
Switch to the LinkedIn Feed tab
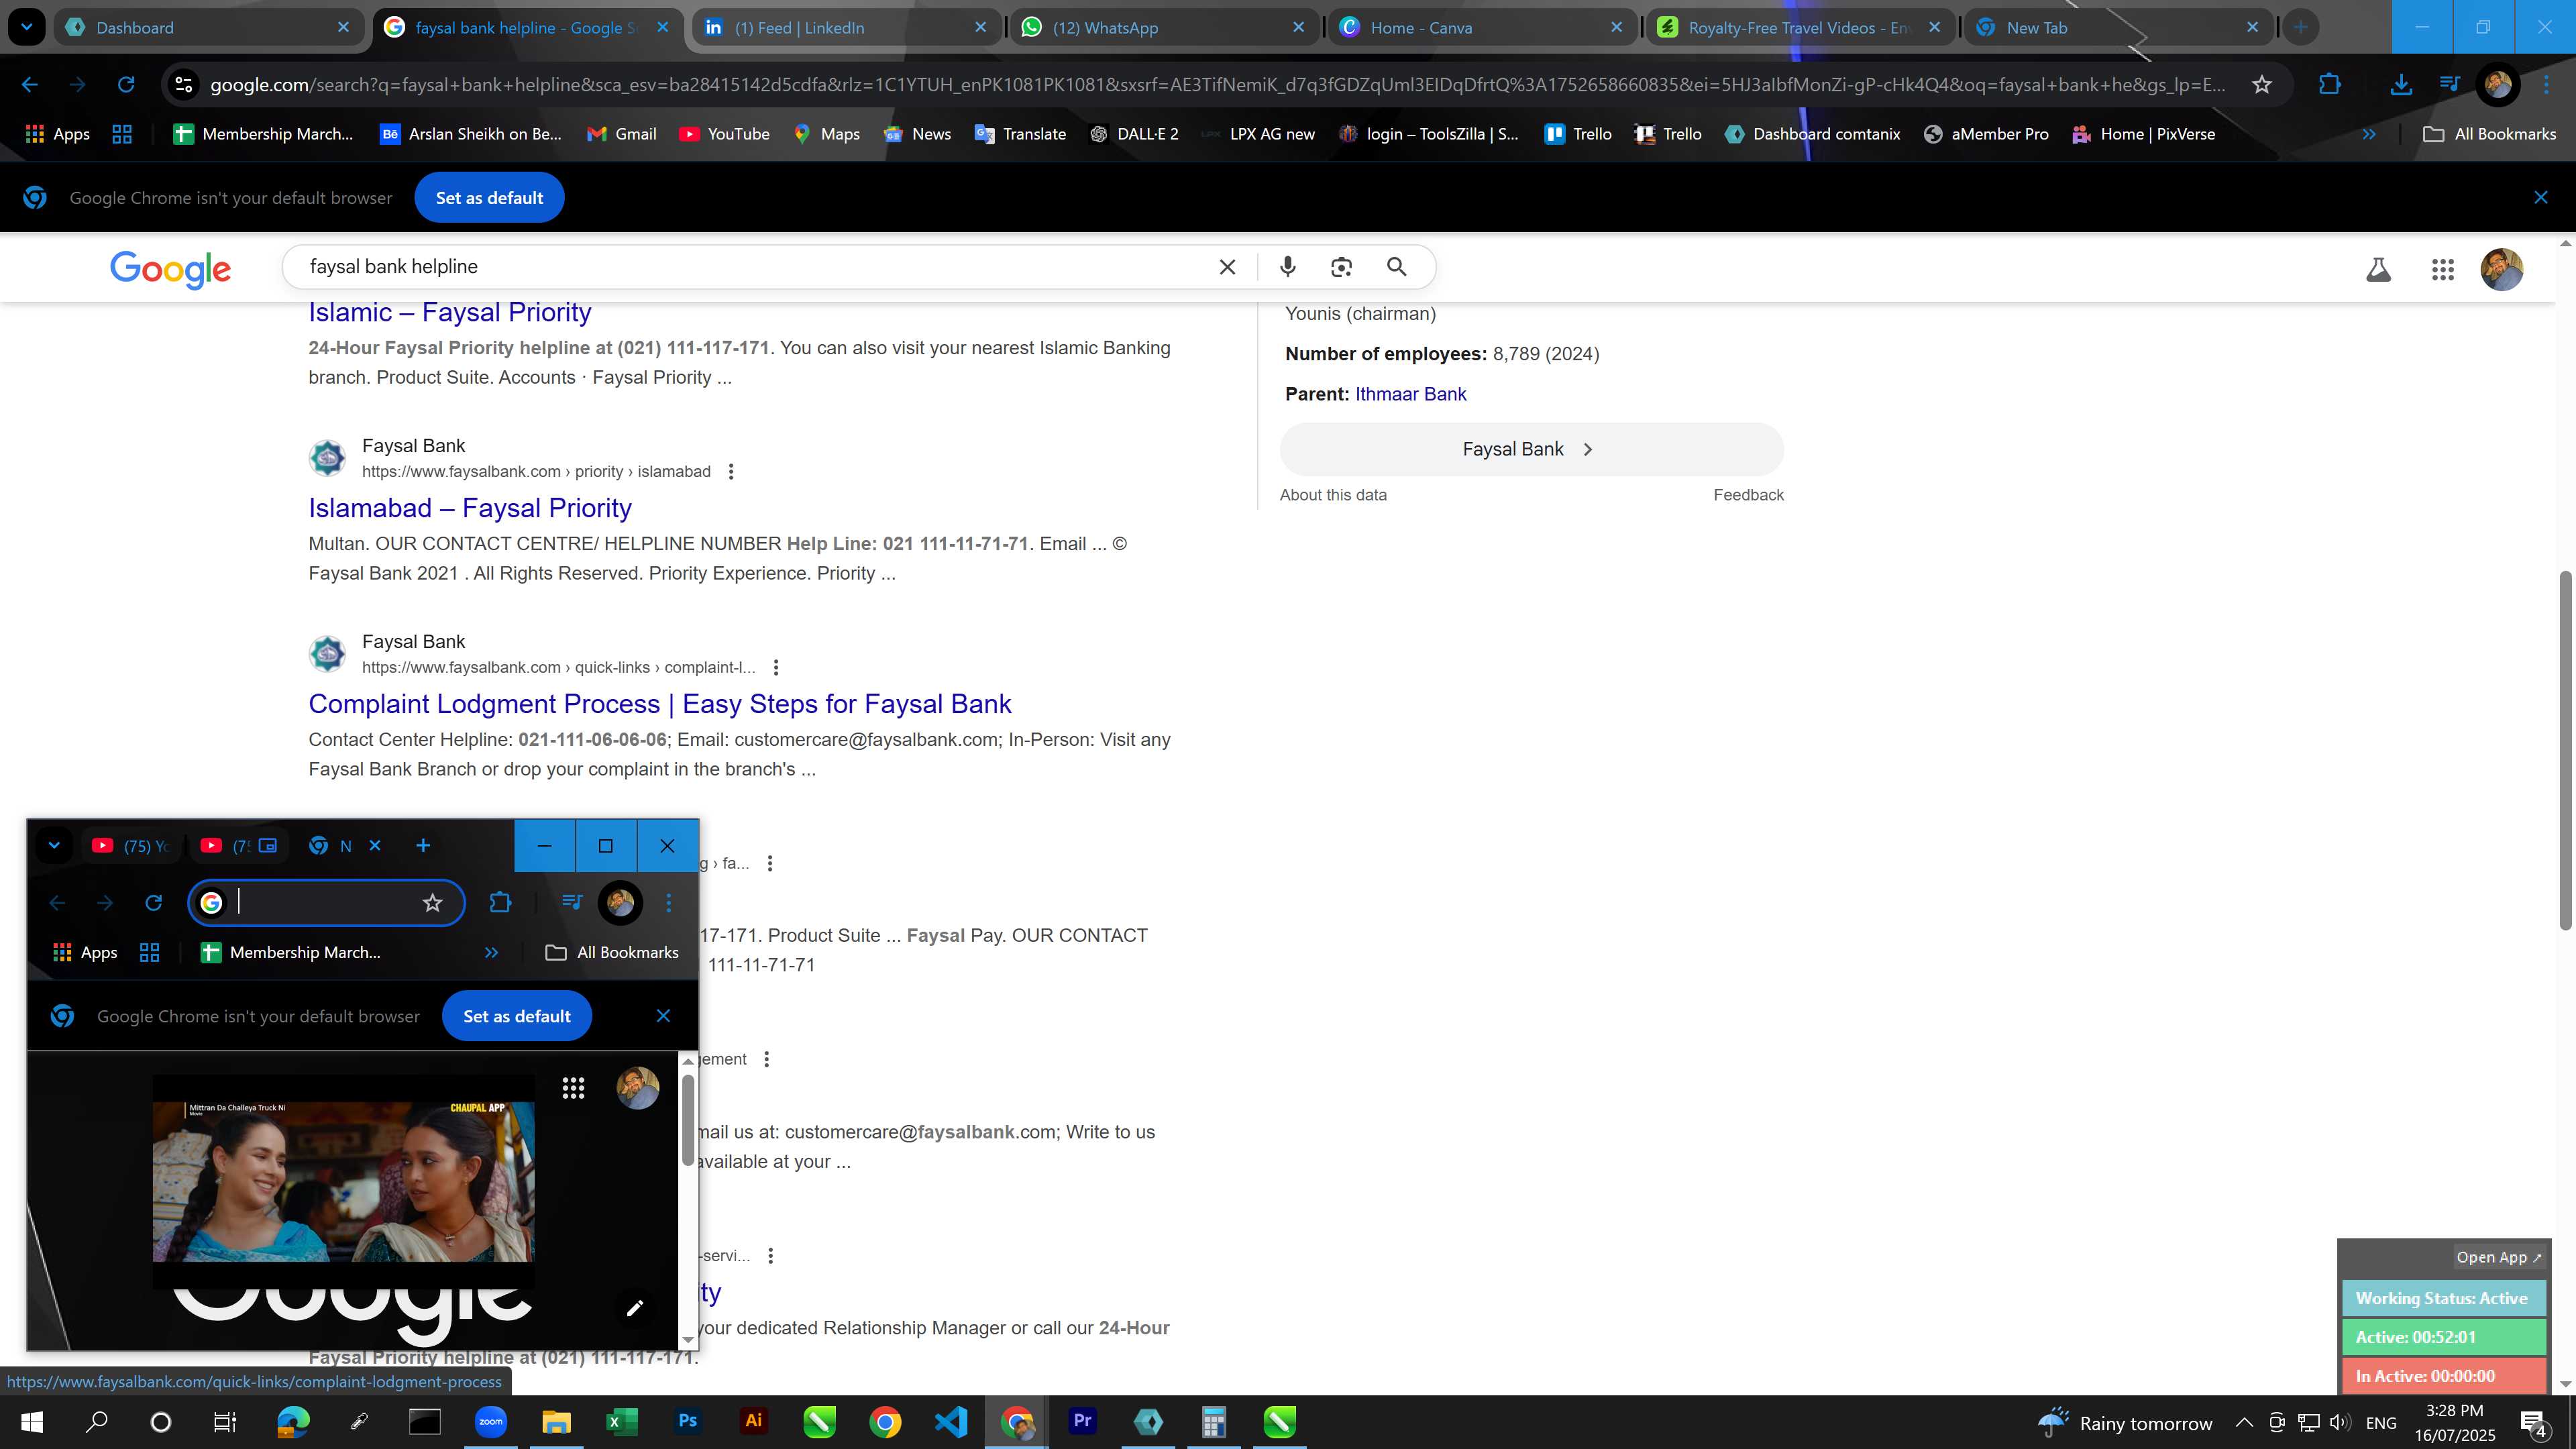tap(845, 28)
